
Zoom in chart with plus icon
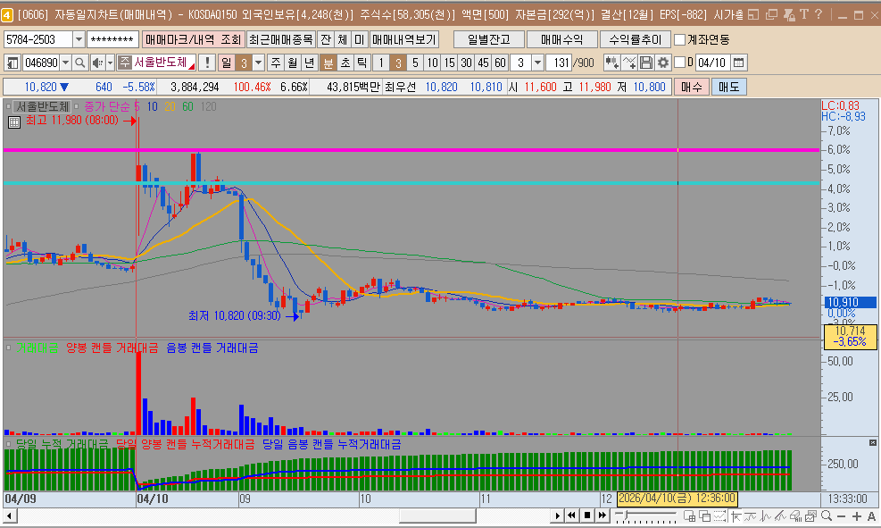click(856, 515)
